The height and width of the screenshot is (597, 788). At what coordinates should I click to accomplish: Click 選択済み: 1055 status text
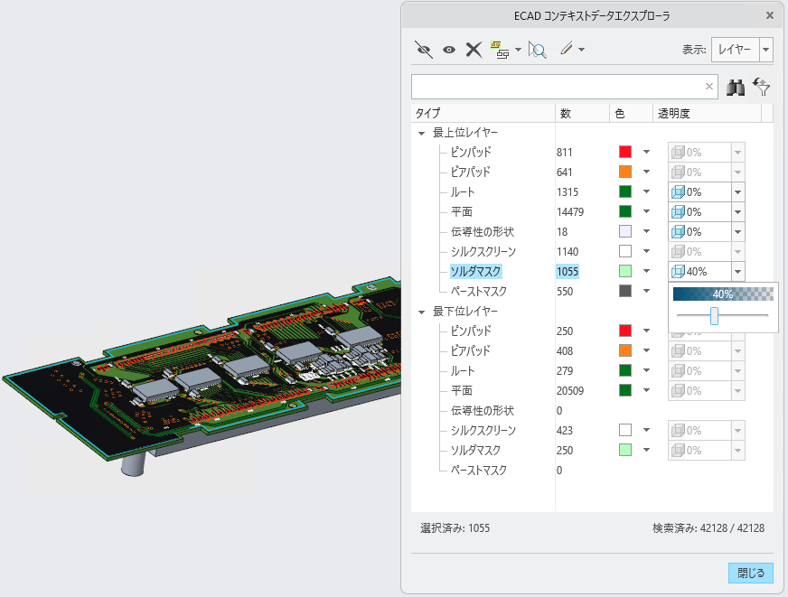455,528
